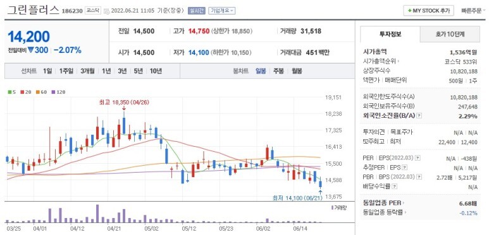
Task: Switch to the 투자정보 tab
Action: click(x=390, y=34)
